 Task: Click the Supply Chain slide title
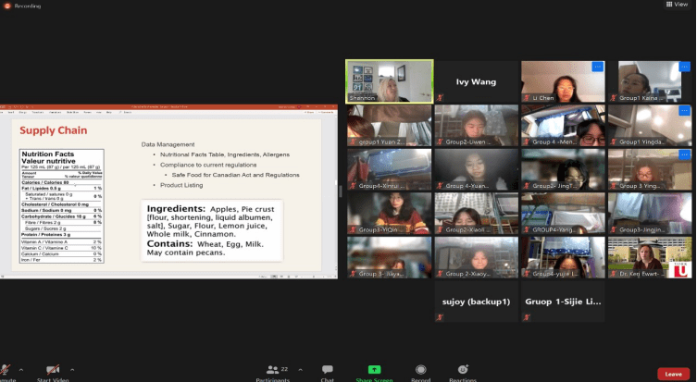(x=54, y=130)
